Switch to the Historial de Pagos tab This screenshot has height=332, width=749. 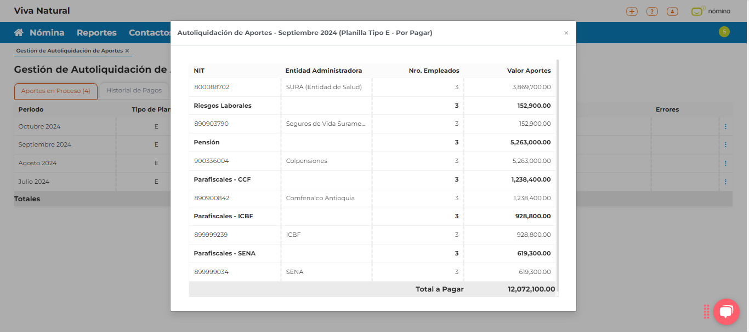tap(134, 91)
